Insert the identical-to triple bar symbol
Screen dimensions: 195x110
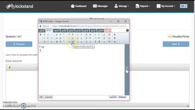(x=73, y=35)
